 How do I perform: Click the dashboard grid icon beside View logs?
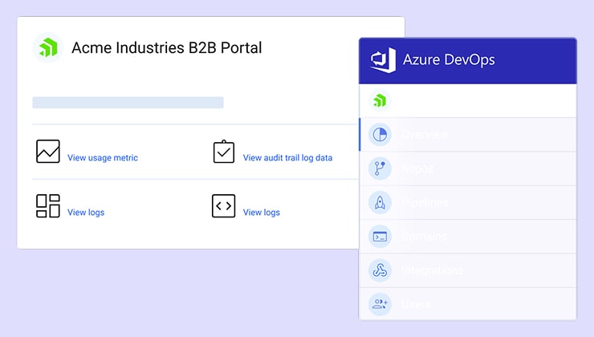click(48, 206)
